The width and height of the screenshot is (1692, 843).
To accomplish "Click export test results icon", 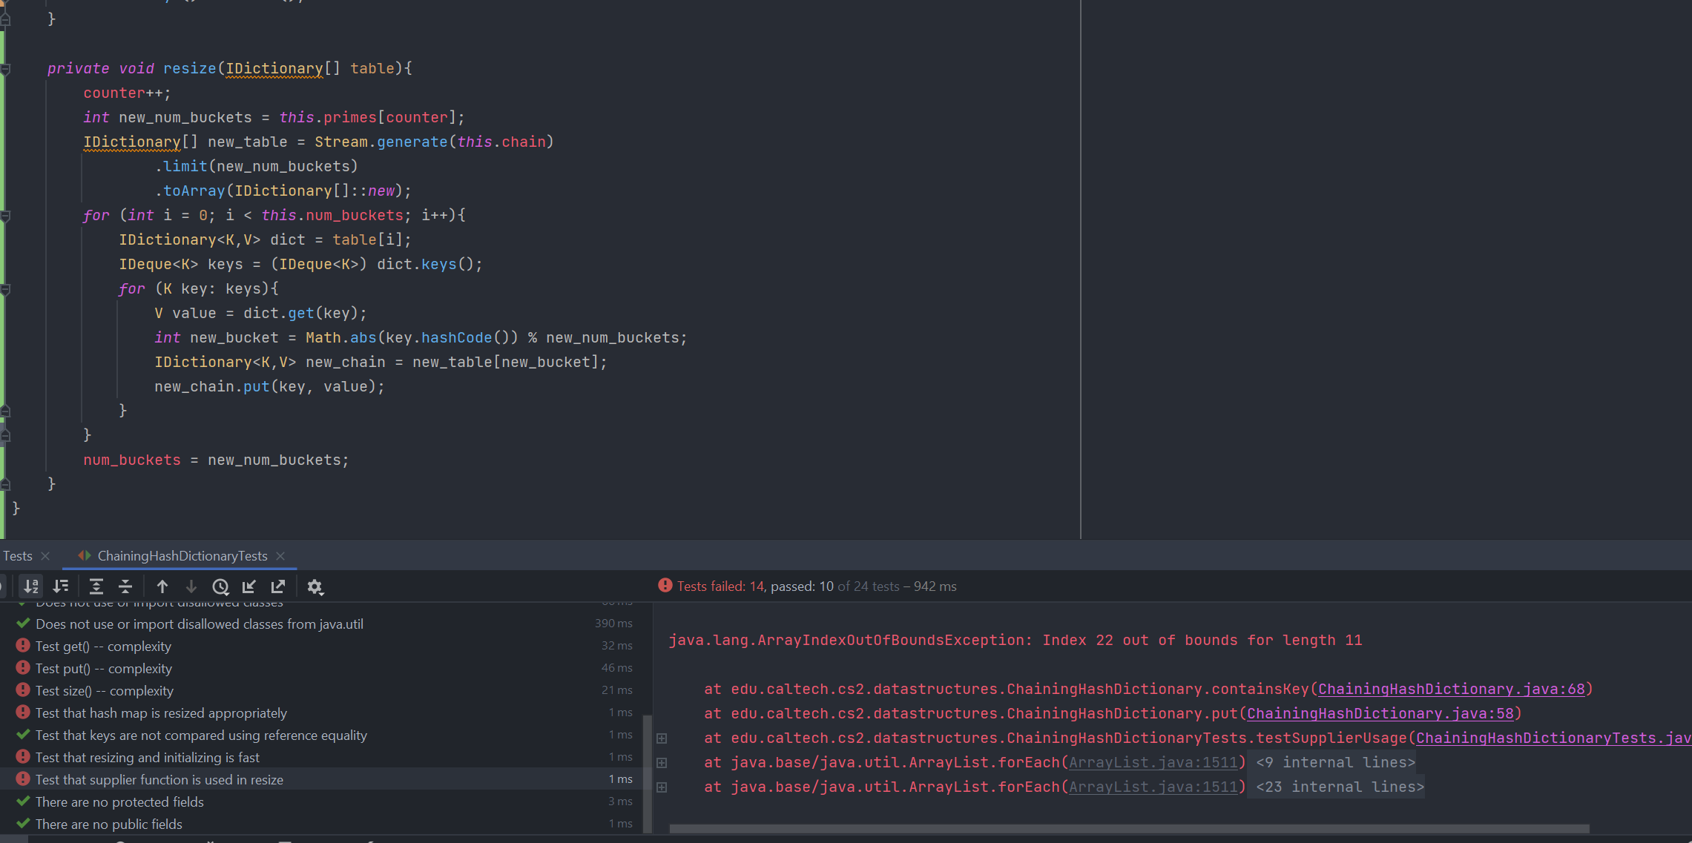I will click(278, 586).
